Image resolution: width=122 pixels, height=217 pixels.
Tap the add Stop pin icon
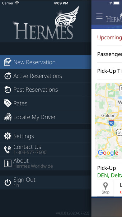(106, 188)
